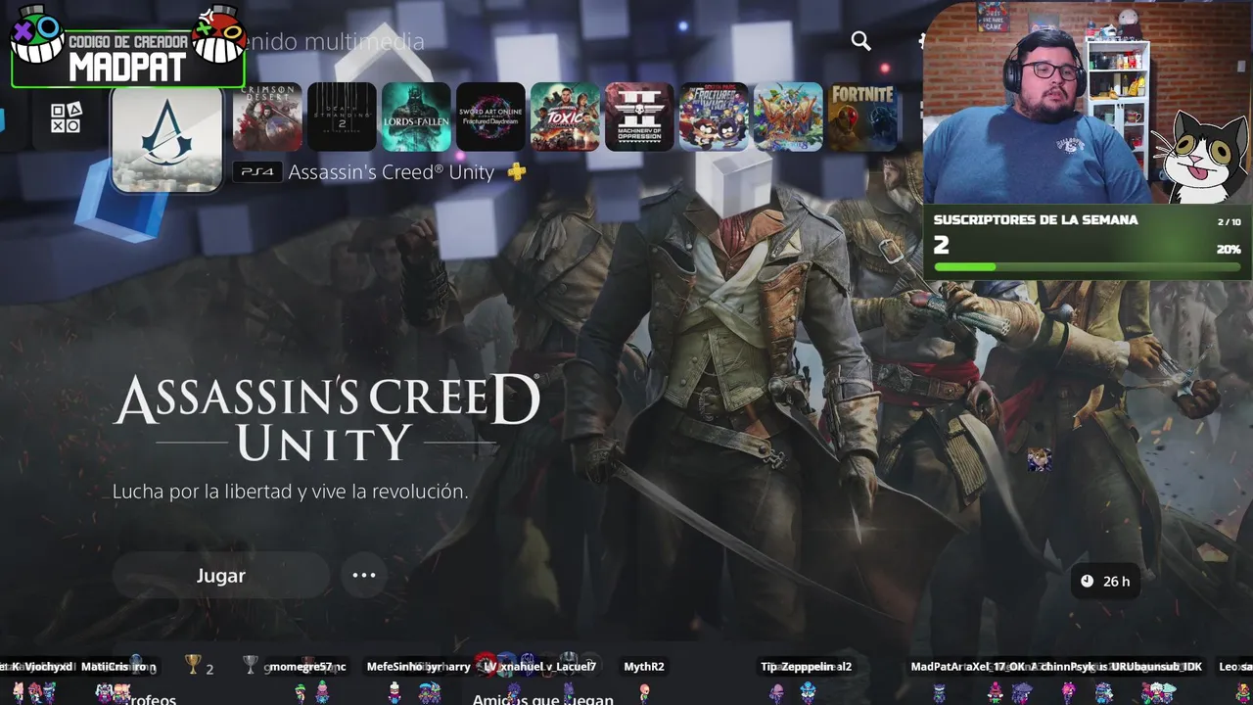Screen dimensions: 1253x705
Task: Click the "MefeSinho" username in ticker
Action: (395, 667)
